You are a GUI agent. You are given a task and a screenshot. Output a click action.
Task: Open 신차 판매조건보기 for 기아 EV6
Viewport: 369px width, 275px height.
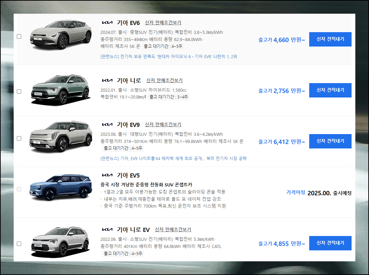pos(163,23)
